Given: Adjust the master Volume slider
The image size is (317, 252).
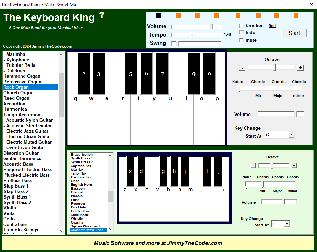Looking at the screenshot, I should tap(196, 27).
